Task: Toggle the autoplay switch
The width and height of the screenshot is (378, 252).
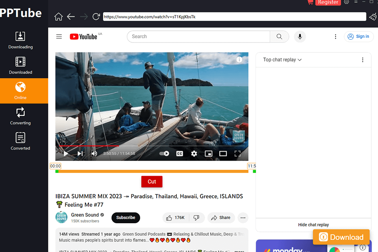Action: pos(164,154)
